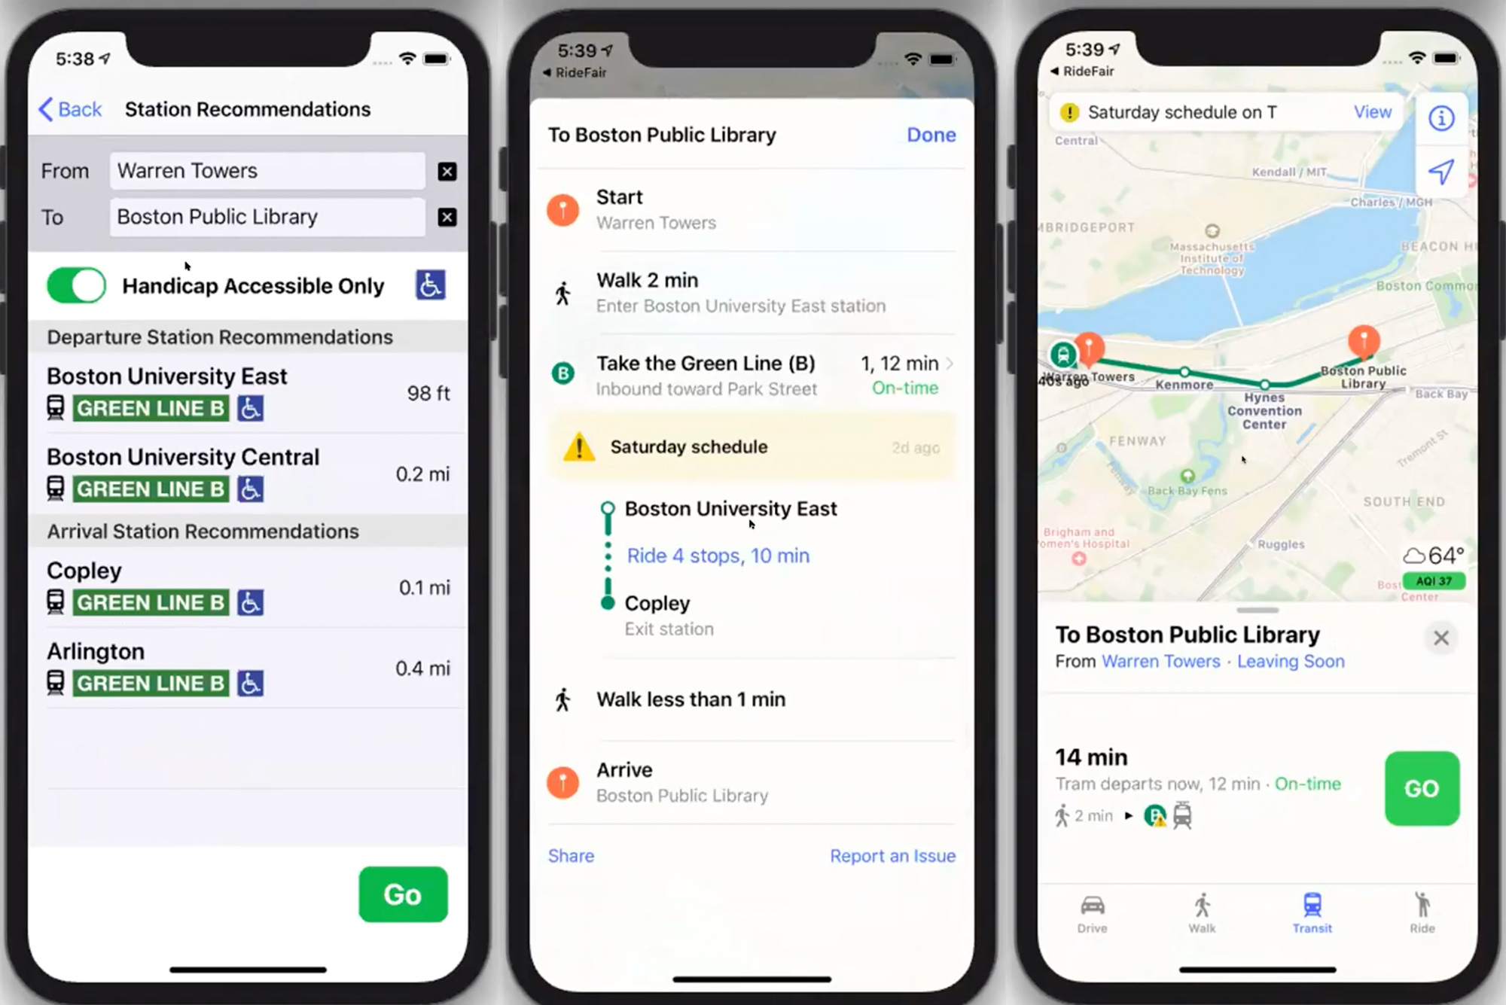The image size is (1506, 1005).
Task: Tap the wheelchair accessibility icon
Action: 431,286
